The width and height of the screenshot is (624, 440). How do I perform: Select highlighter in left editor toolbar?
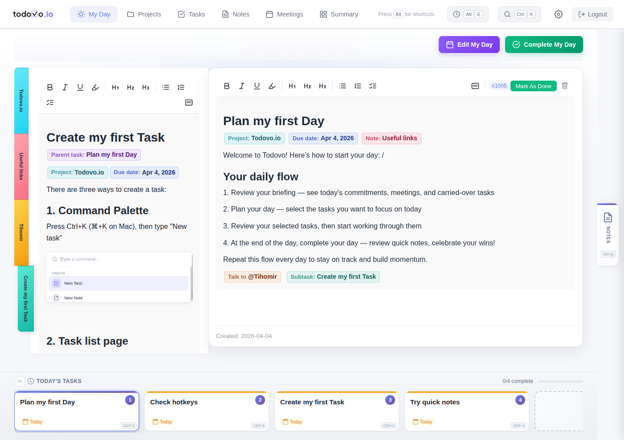pos(95,87)
